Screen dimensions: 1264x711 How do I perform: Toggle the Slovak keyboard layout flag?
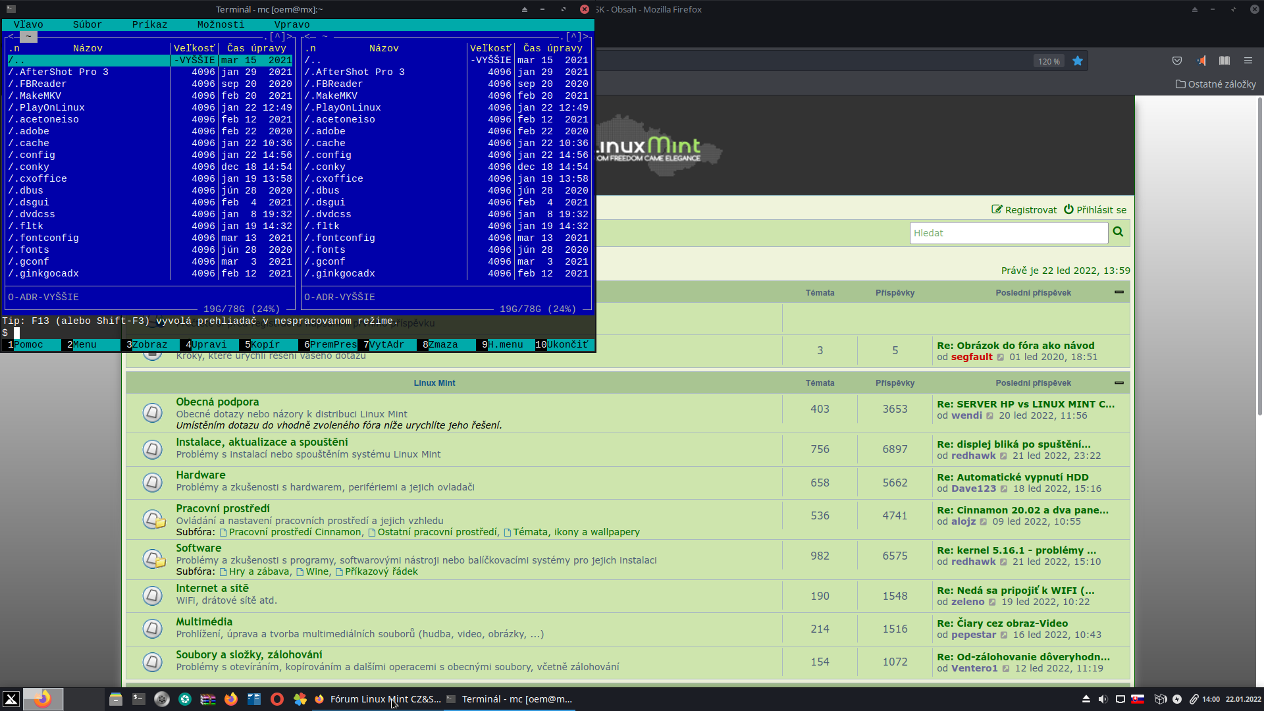[x=1138, y=699]
